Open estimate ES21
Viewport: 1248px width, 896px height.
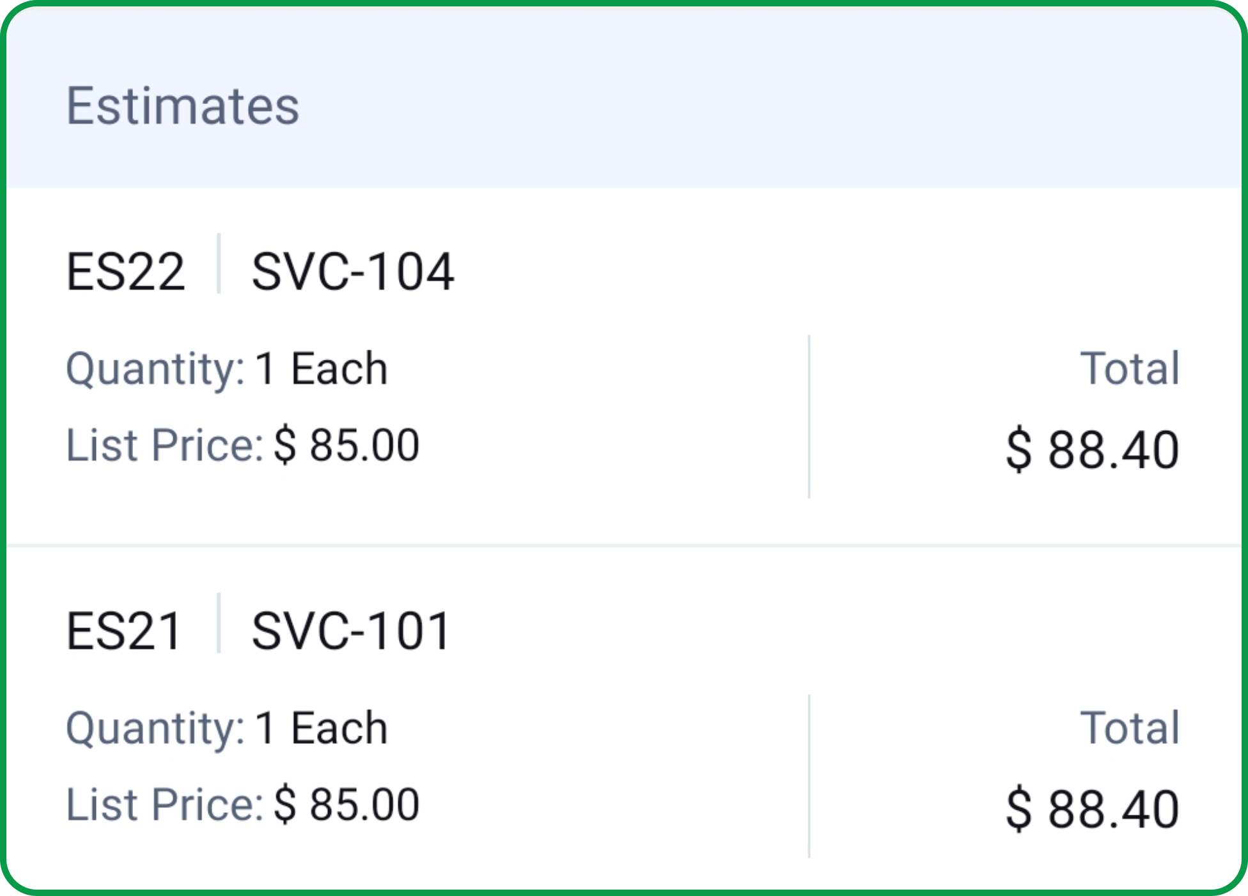pyautogui.click(x=125, y=631)
